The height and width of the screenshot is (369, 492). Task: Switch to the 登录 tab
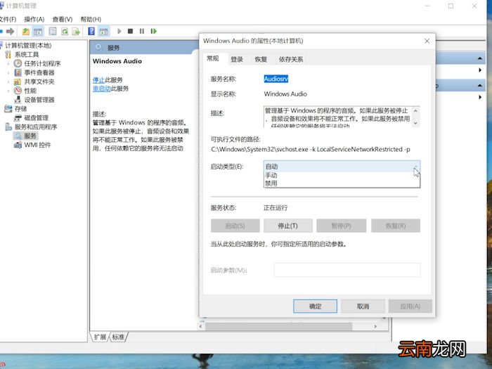click(237, 59)
